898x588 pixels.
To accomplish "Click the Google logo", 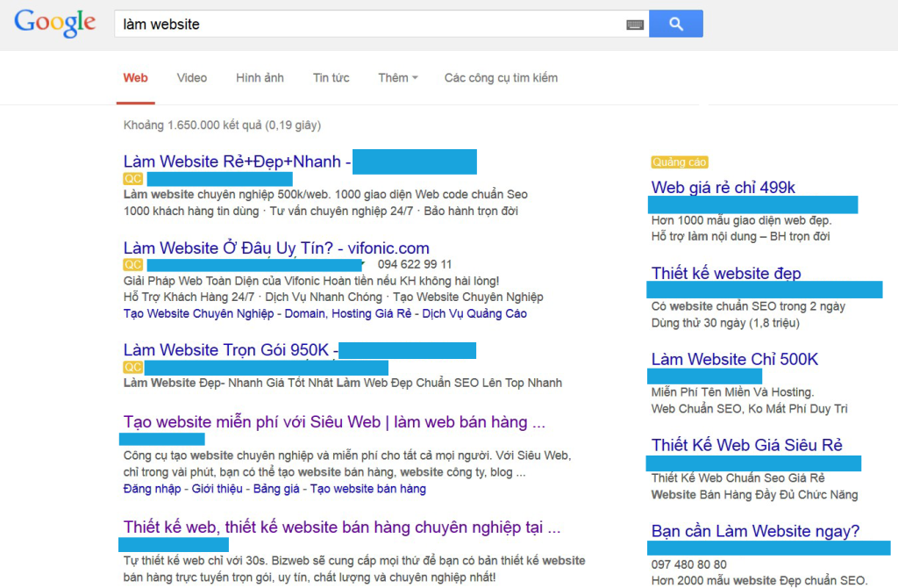I will (x=54, y=24).
